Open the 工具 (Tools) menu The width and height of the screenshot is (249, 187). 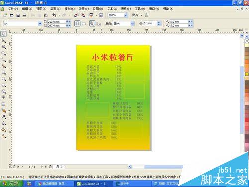click(140, 9)
